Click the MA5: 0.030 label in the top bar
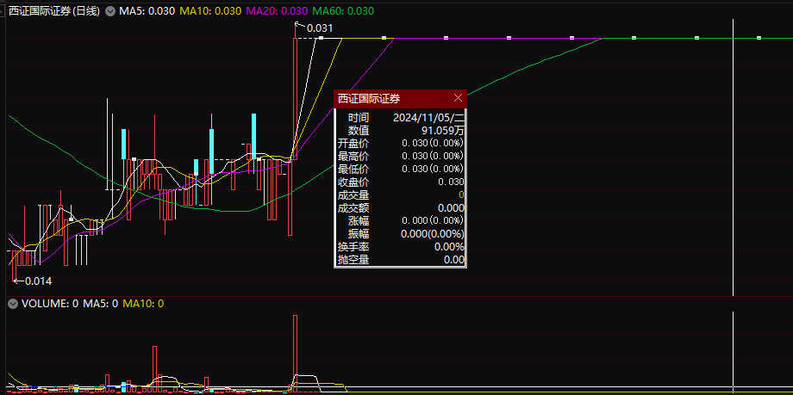Image resolution: width=793 pixels, height=395 pixels. [x=147, y=11]
